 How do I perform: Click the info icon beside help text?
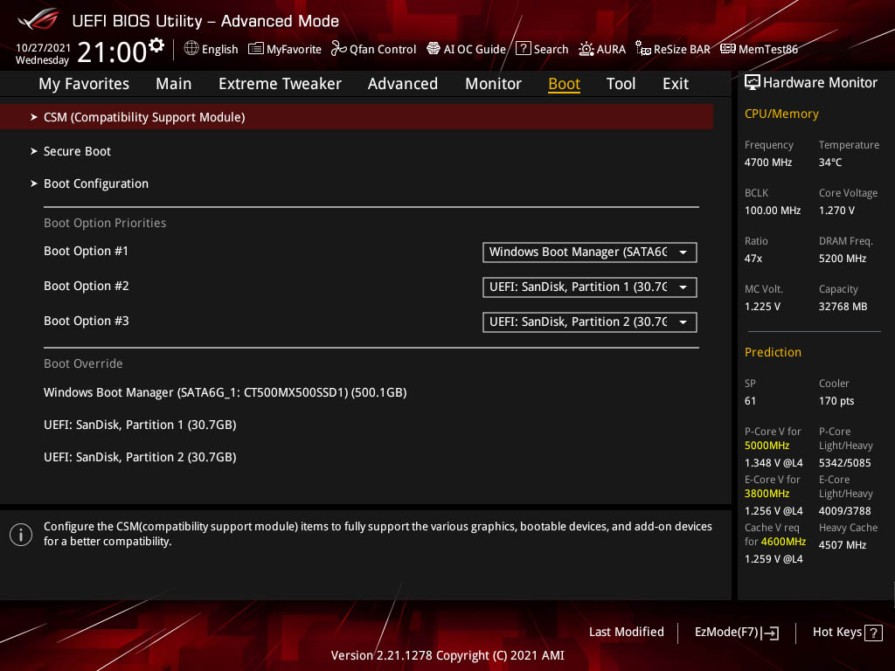pos(21,535)
